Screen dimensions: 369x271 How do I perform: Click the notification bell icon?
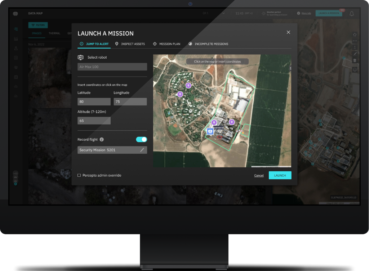(352, 14)
